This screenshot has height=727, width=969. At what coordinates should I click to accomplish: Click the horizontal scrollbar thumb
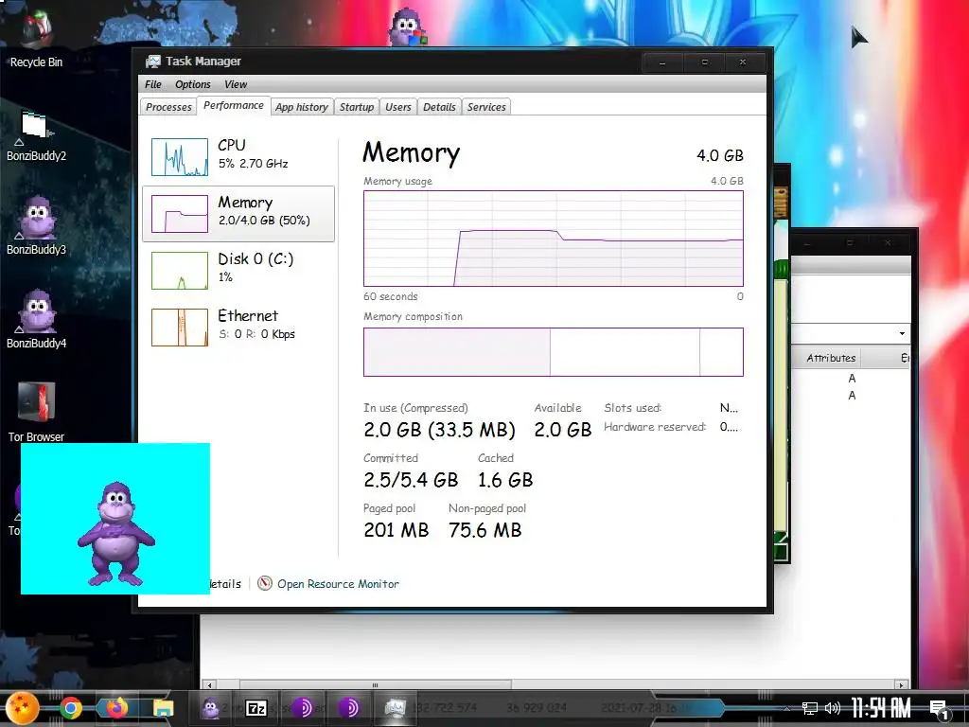(x=375, y=685)
